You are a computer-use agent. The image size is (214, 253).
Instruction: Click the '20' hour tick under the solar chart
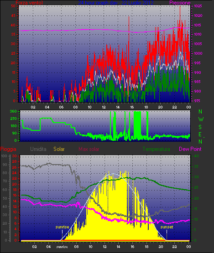click(161, 247)
